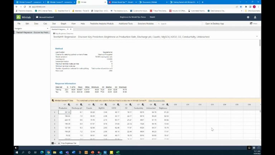
Task: Open the Predictive Analytics Module menu
Action: (102, 24)
